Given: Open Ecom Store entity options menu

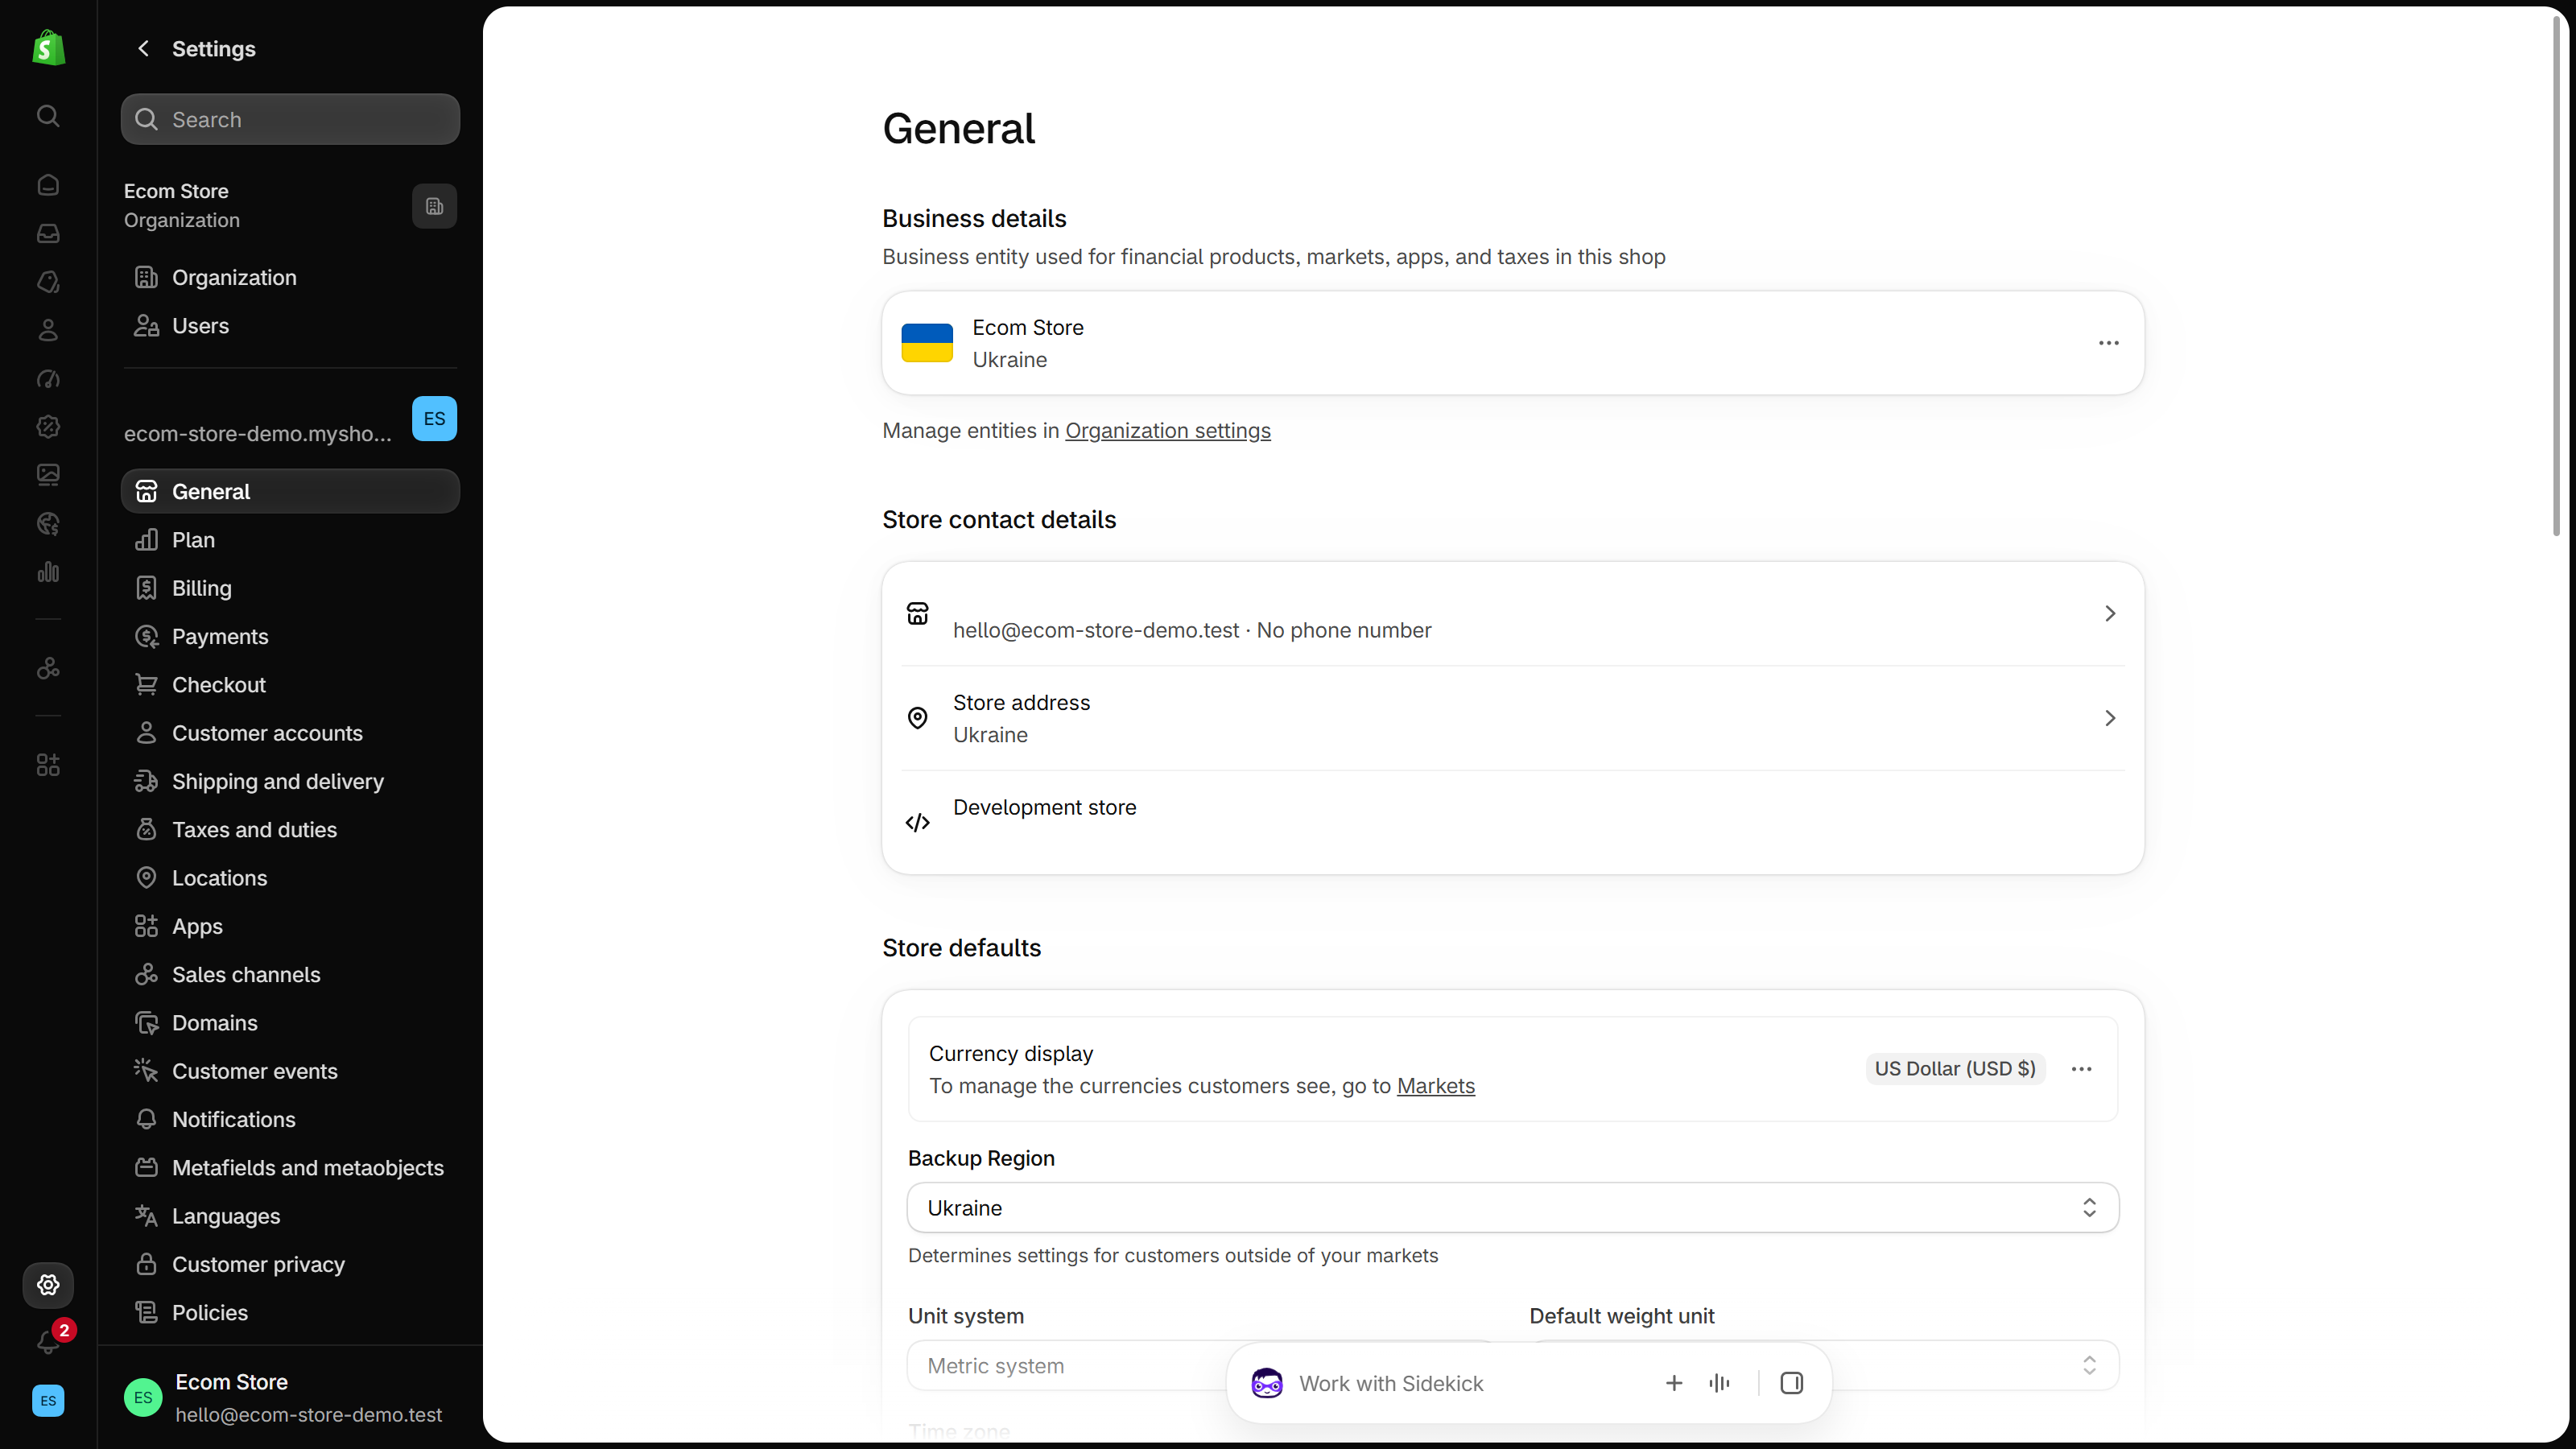Looking at the screenshot, I should click(x=2108, y=343).
